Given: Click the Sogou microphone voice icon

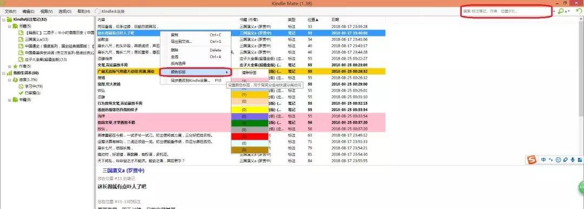Looking at the screenshot, I should (x=572, y=160).
